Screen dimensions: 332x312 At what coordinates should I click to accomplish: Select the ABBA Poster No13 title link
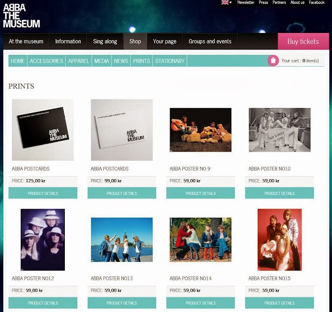112,278
